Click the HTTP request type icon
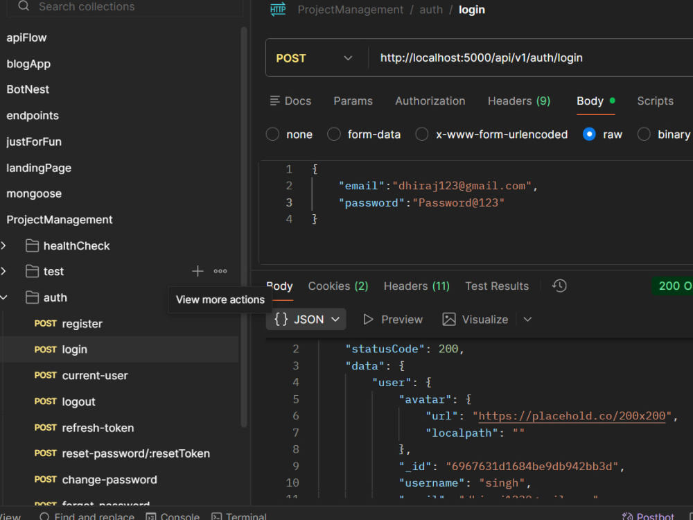Viewport: 693px width, 520px height. click(x=278, y=10)
